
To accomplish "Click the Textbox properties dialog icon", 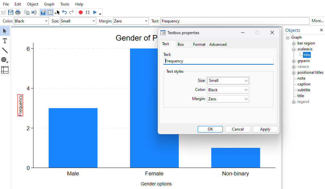I will 163,33.
